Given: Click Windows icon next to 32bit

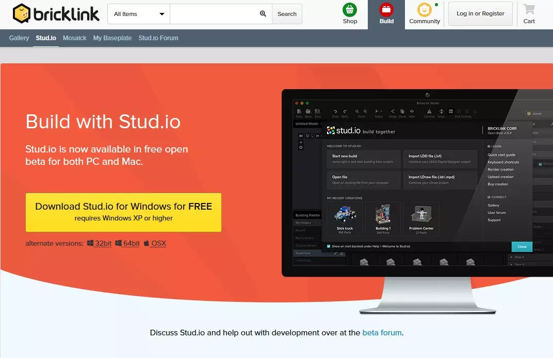Looking at the screenshot, I should (x=90, y=243).
